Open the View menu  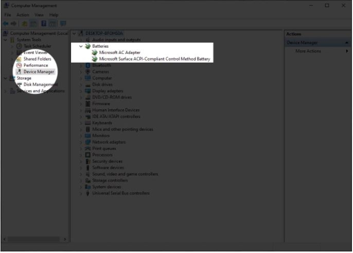click(39, 15)
